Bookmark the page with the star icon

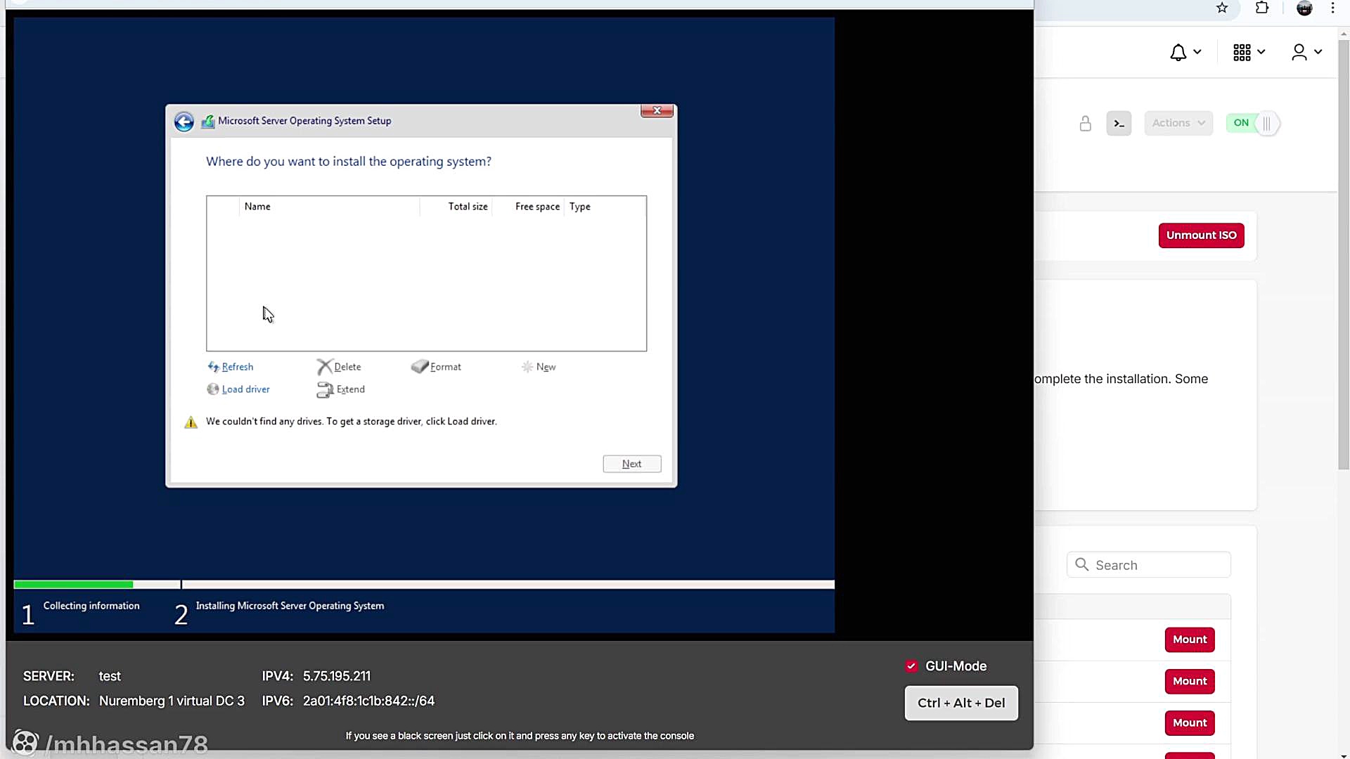click(x=1222, y=8)
